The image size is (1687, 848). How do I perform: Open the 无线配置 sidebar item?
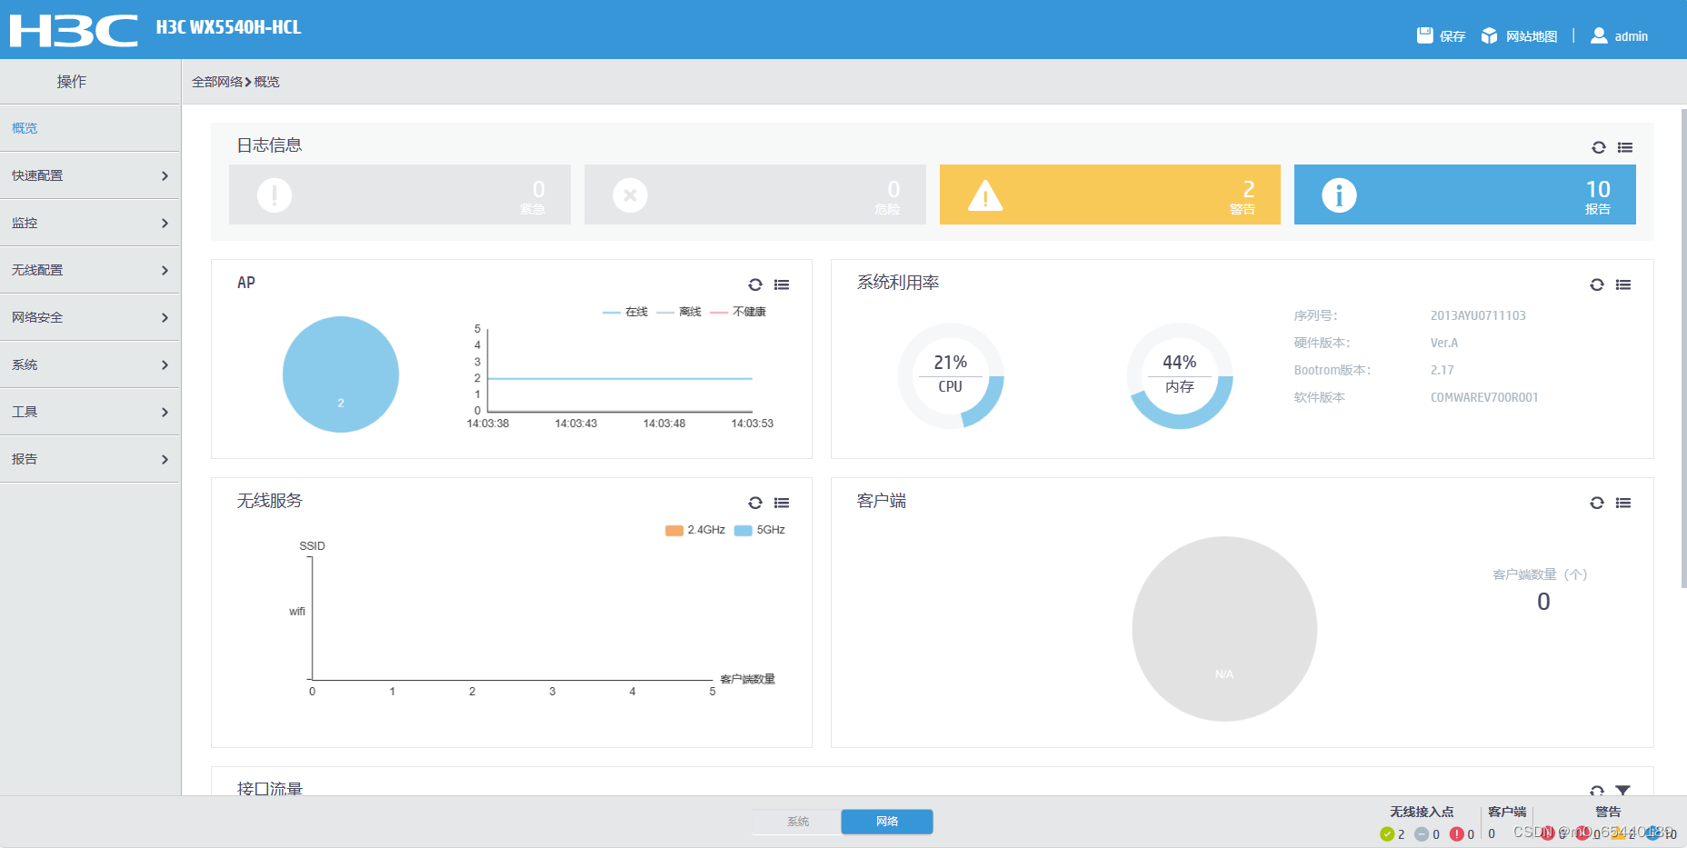point(90,270)
